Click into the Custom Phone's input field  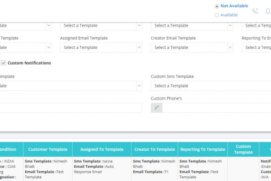[217, 108]
